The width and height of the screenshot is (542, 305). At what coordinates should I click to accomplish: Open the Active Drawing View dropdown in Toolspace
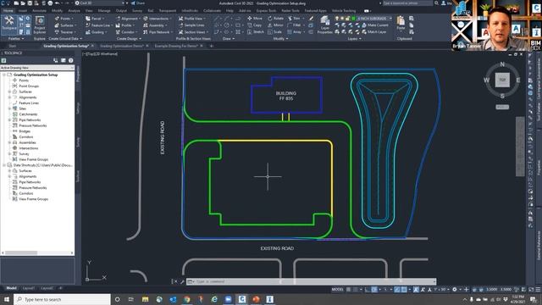click(x=37, y=68)
